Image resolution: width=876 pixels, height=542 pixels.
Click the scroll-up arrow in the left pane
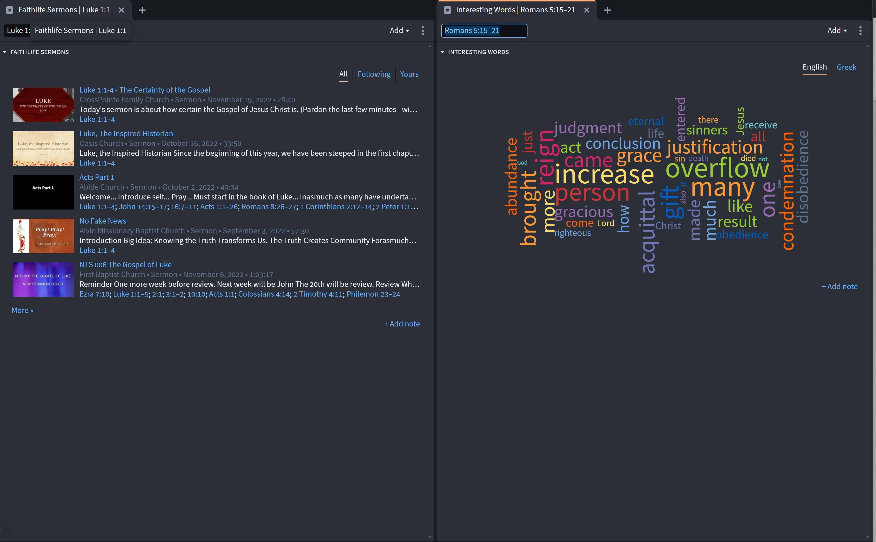pyautogui.click(x=430, y=46)
